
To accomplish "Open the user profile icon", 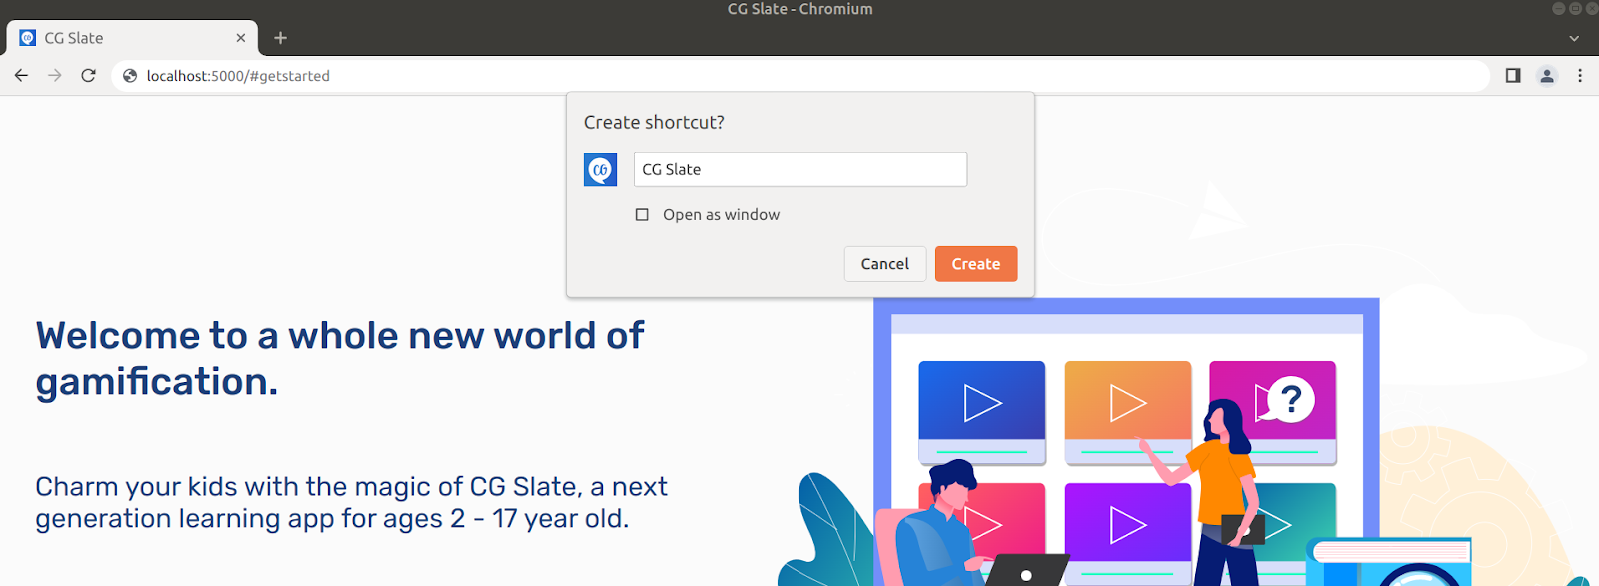I will pos(1547,76).
